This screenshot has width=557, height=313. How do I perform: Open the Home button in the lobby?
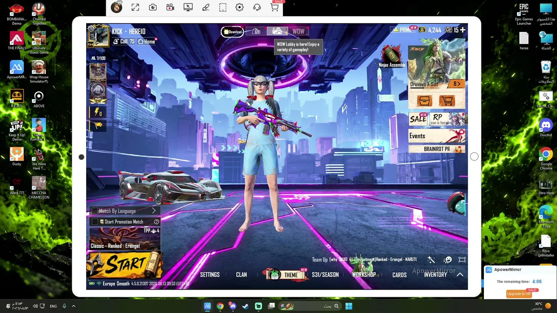[x=147, y=42]
